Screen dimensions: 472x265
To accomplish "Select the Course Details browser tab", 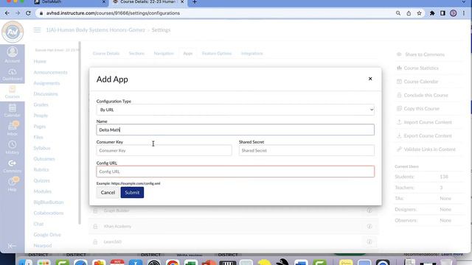I will [147, 2].
